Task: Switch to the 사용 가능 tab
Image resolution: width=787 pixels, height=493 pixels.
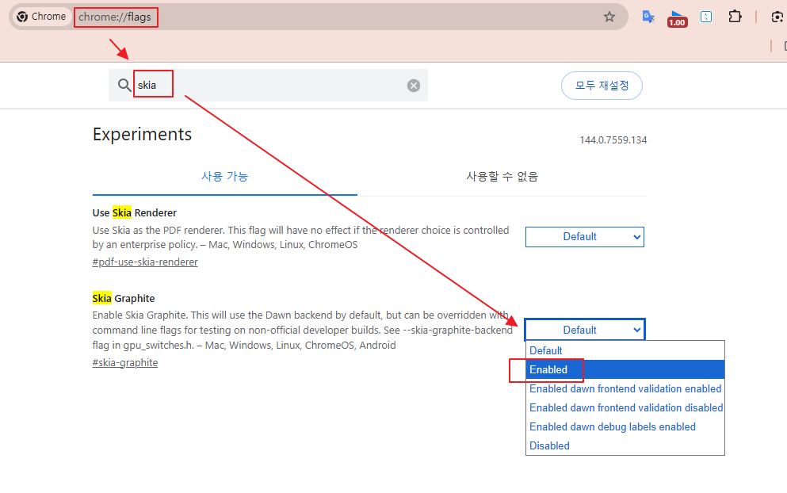Action: point(225,176)
